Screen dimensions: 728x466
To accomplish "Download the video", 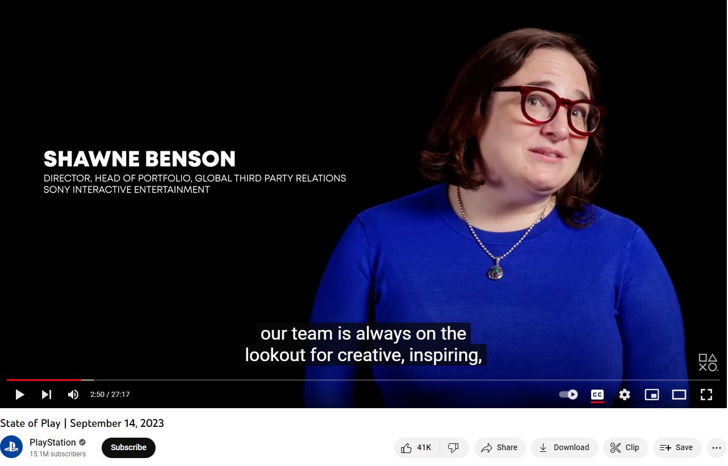I will coord(564,448).
